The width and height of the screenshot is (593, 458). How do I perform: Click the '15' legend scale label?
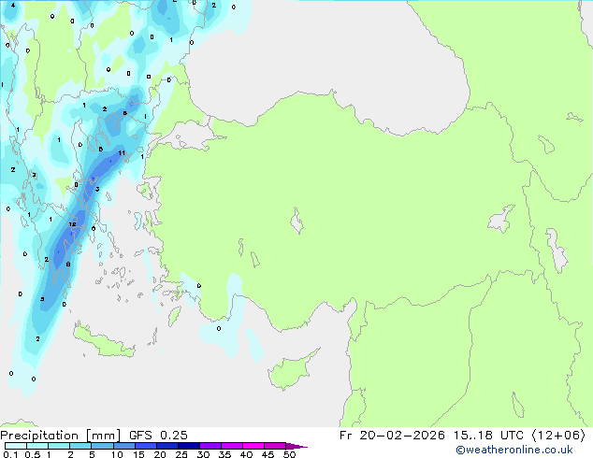pos(138,454)
